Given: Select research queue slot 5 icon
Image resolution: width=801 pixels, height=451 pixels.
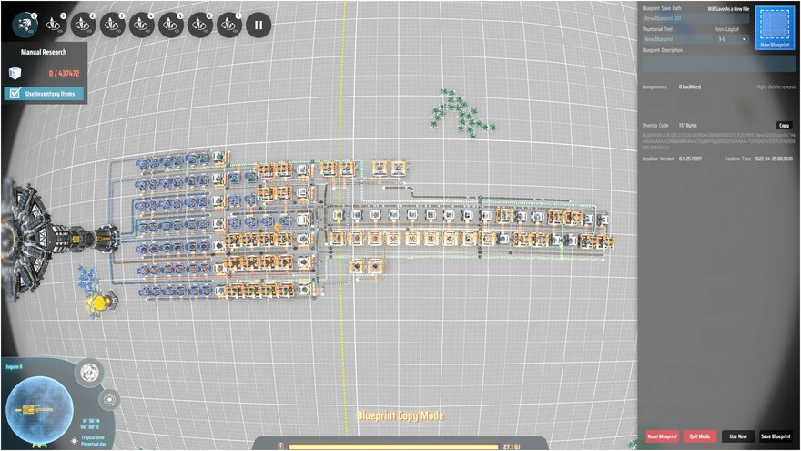Looking at the screenshot, I should click(170, 25).
